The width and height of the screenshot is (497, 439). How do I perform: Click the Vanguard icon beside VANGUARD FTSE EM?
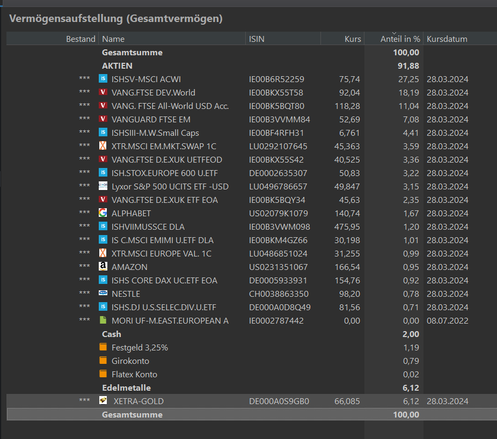tap(103, 119)
